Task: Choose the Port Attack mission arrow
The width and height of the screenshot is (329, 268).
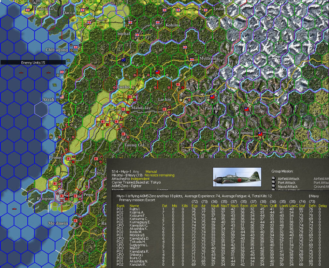Action: (273, 182)
